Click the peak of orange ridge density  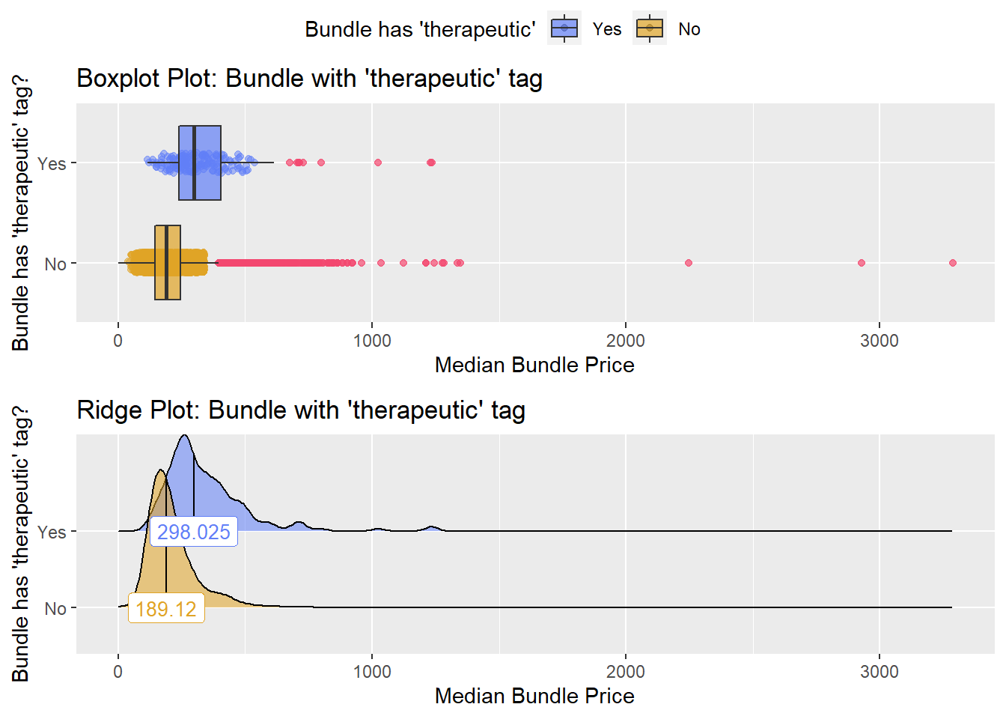point(160,472)
